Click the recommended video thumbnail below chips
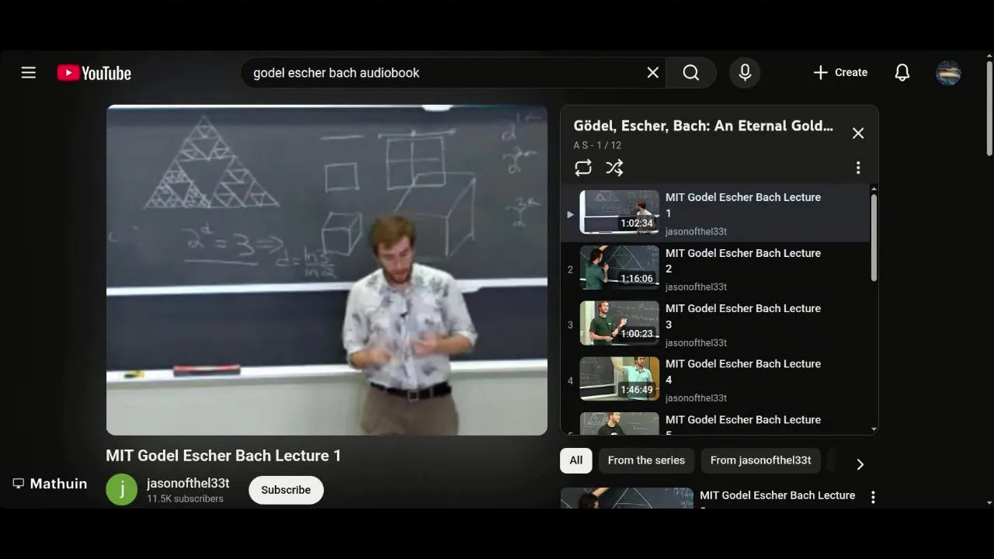 click(627, 498)
